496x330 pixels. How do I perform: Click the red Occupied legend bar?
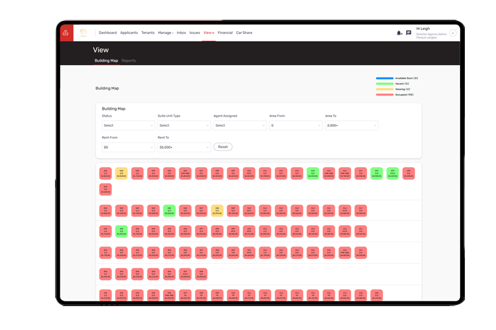coord(385,94)
